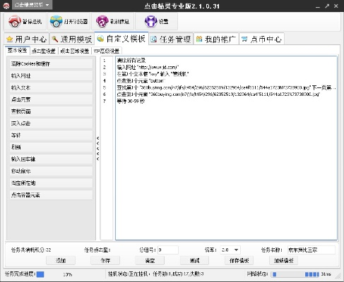Close the 点击精灵 window
This screenshot has height=282, width=344.
tap(336, 6)
